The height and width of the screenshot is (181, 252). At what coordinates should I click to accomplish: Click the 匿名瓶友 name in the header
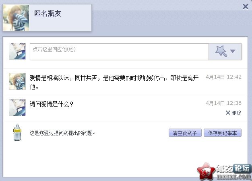[48, 13]
